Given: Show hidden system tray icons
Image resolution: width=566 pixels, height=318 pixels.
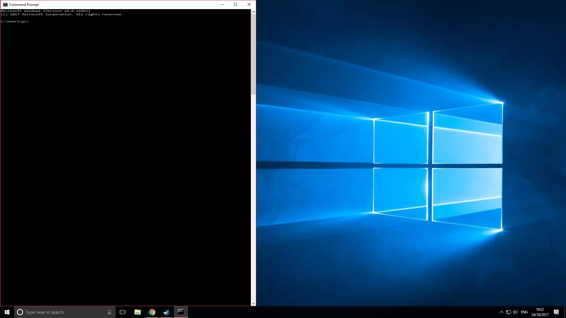Looking at the screenshot, I should (501, 312).
